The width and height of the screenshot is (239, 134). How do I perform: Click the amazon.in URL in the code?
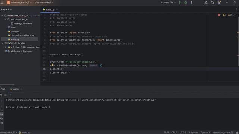tap(80, 62)
